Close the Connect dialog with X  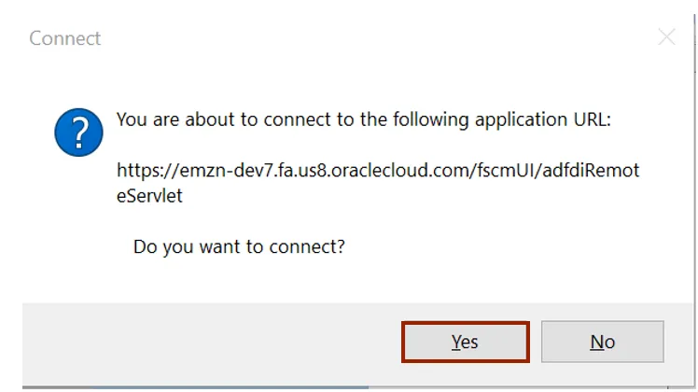point(666,37)
